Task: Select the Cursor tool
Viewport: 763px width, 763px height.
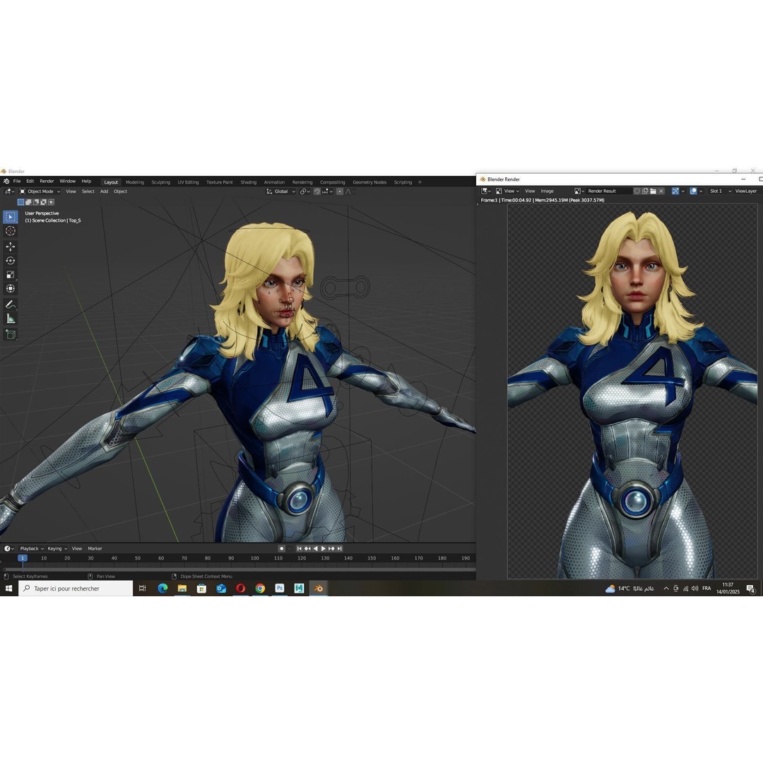Action: click(10, 231)
